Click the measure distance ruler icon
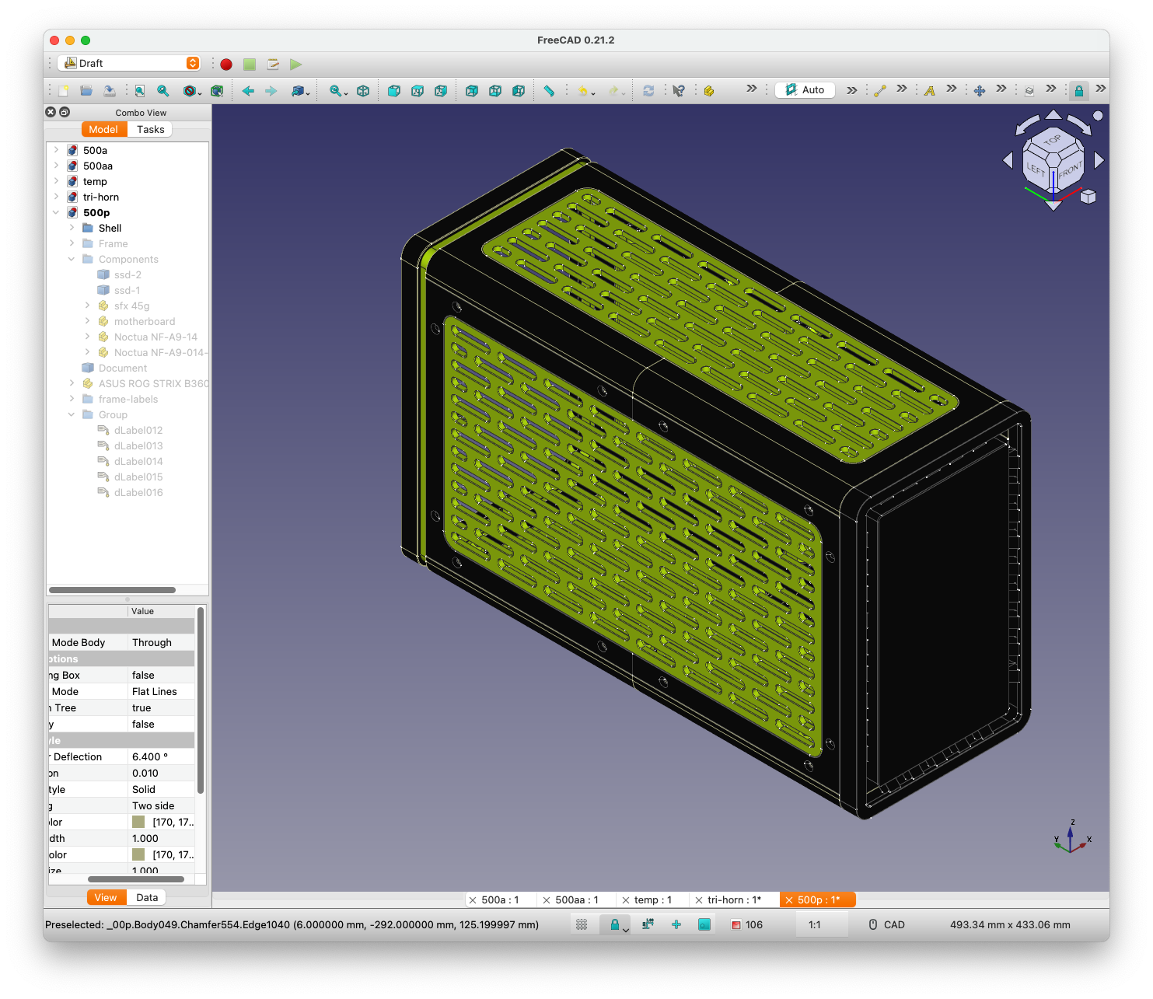The width and height of the screenshot is (1153, 999). 549,91
